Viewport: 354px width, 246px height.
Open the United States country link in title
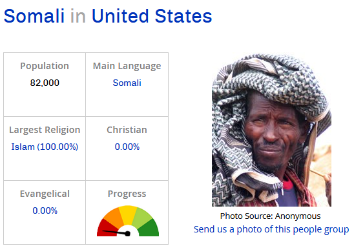pos(152,16)
